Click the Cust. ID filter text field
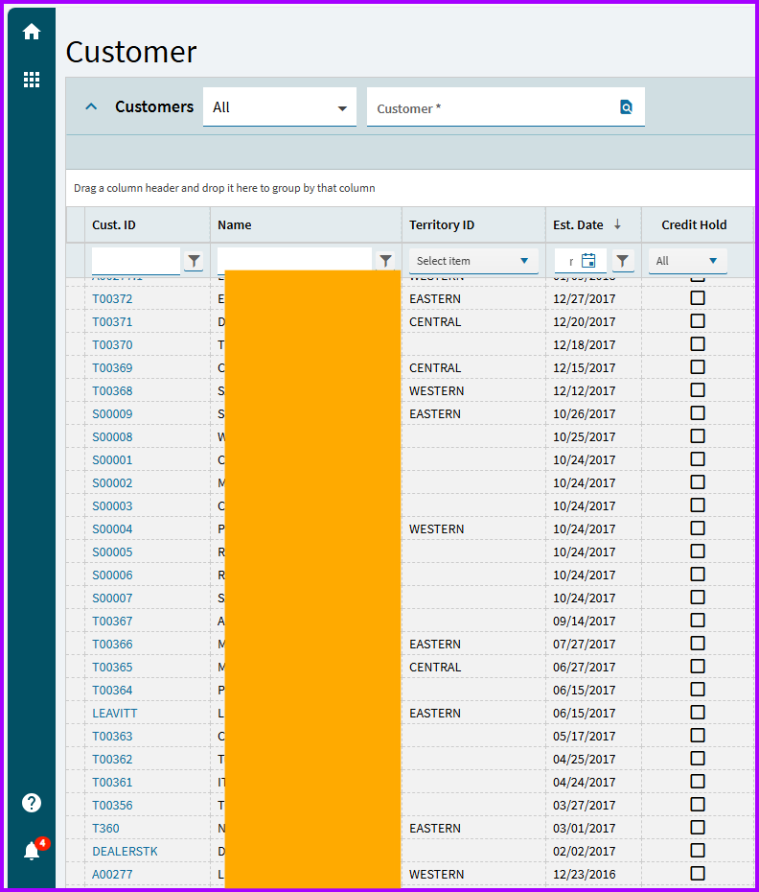Image resolution: width=759 pixels, height=892 pixels. 135,261
